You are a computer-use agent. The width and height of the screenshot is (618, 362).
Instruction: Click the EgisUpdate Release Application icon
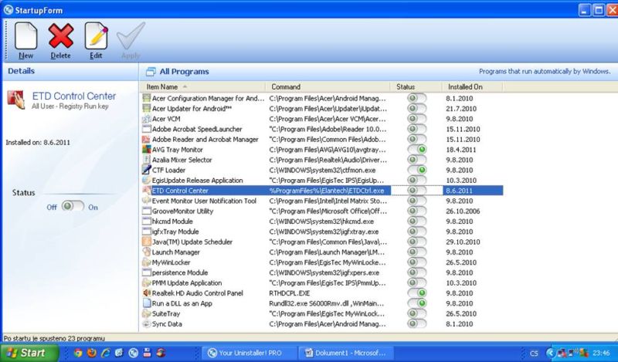[146, 181]
